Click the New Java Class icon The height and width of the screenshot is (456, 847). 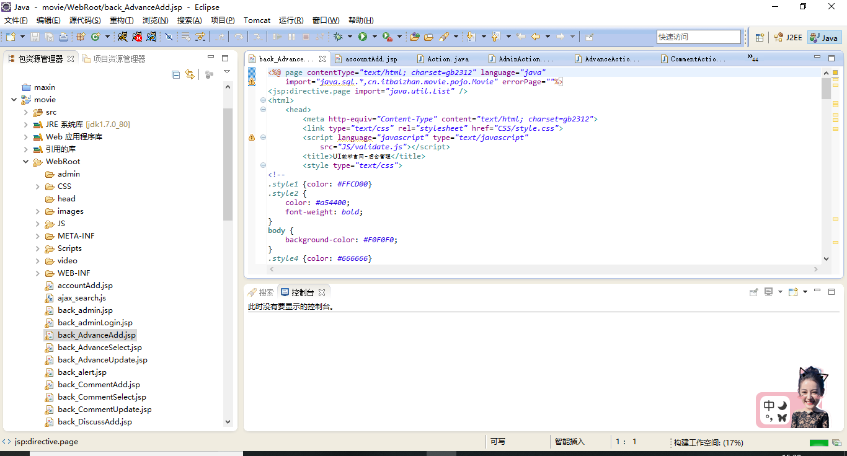[x=96, y=37]
